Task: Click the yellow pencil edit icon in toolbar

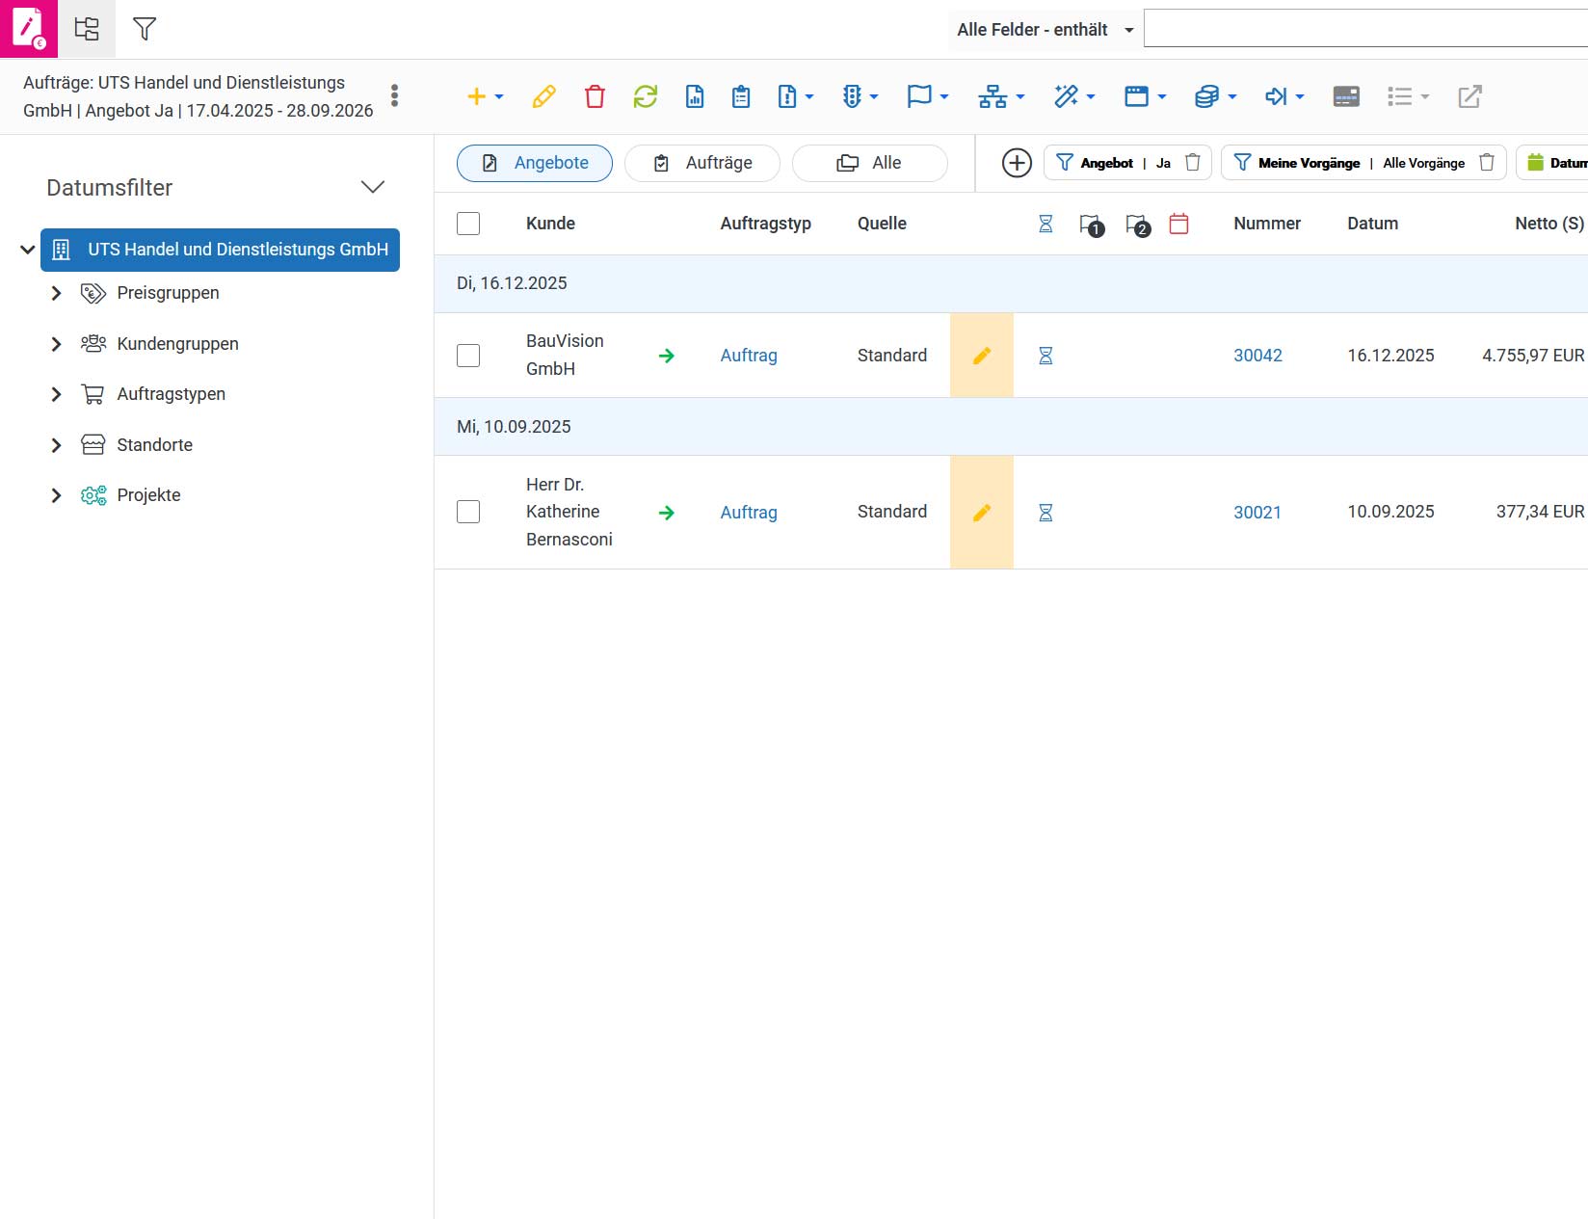Action: pos(543,96)
